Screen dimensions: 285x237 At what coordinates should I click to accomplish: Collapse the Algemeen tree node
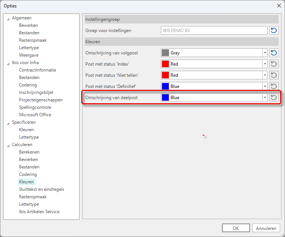pos(8,18)
